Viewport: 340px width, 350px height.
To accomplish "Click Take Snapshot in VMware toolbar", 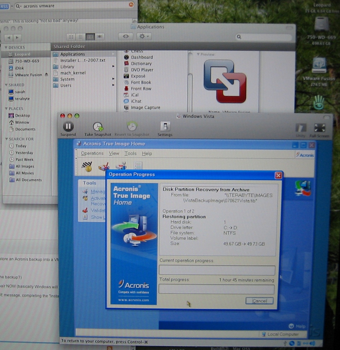I will [97, 129].
